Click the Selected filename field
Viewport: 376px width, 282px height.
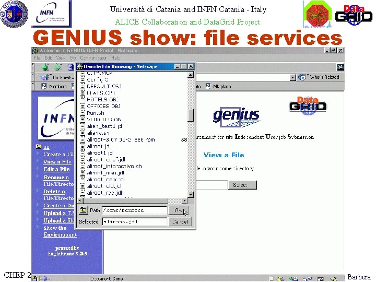pos(135,221)
